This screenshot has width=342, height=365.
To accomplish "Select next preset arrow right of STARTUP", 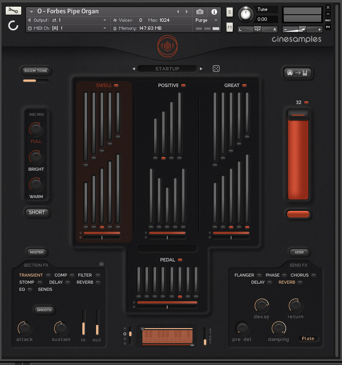I will pos(201,69).
